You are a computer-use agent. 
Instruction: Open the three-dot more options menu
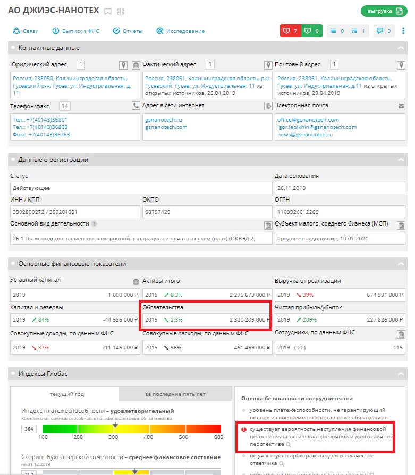[x=403, y=31]
